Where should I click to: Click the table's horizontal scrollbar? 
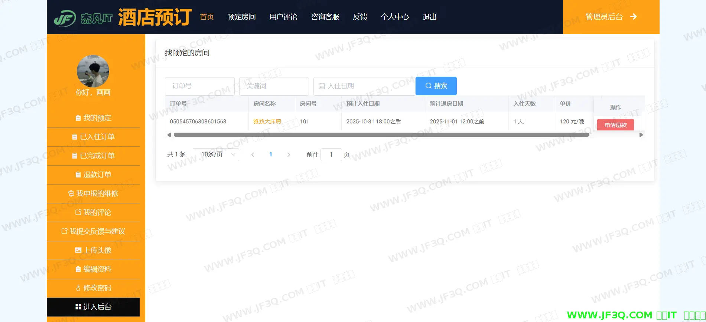(x=381, y=135)
